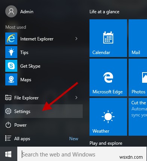Select the Settings label in Start menu
This screenshot has width=147, height=161.
pos(22,111)
